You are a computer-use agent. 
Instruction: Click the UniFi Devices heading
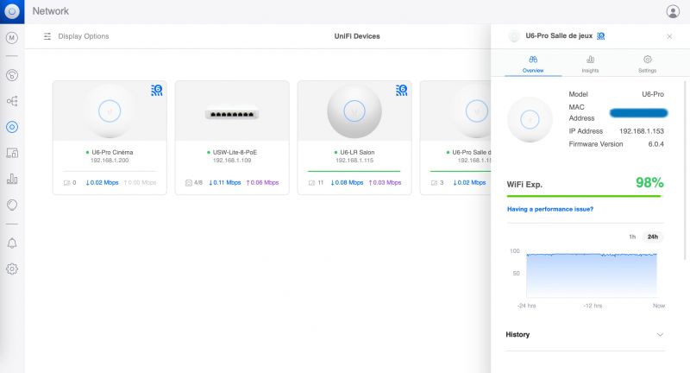(x=357, y=36)
